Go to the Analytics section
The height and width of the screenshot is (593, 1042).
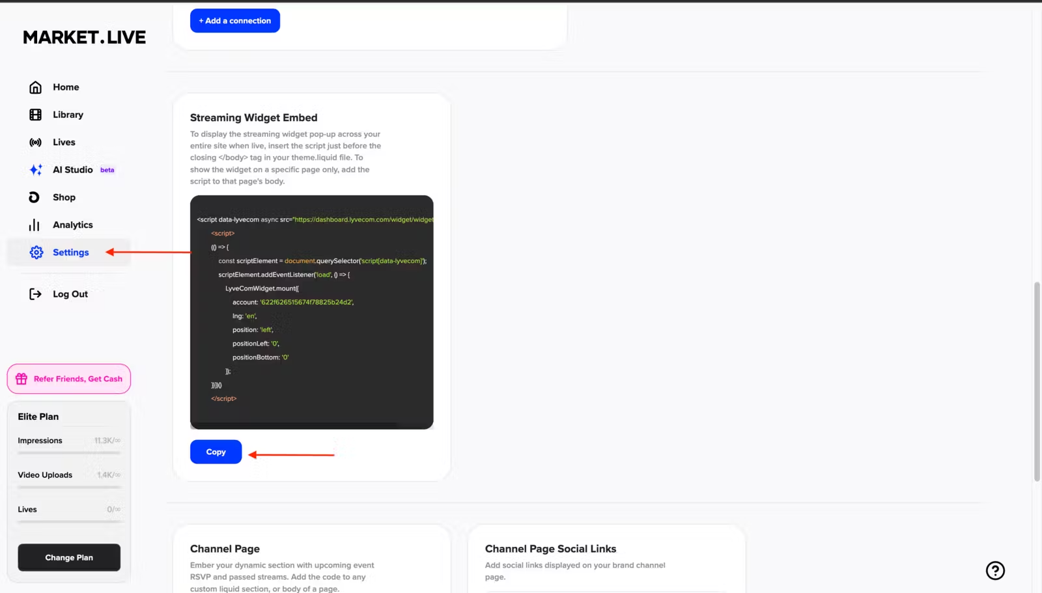pos(72,225)
